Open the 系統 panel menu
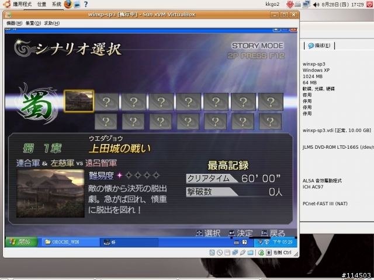374x280 pixels. click(x=57, y=4)
